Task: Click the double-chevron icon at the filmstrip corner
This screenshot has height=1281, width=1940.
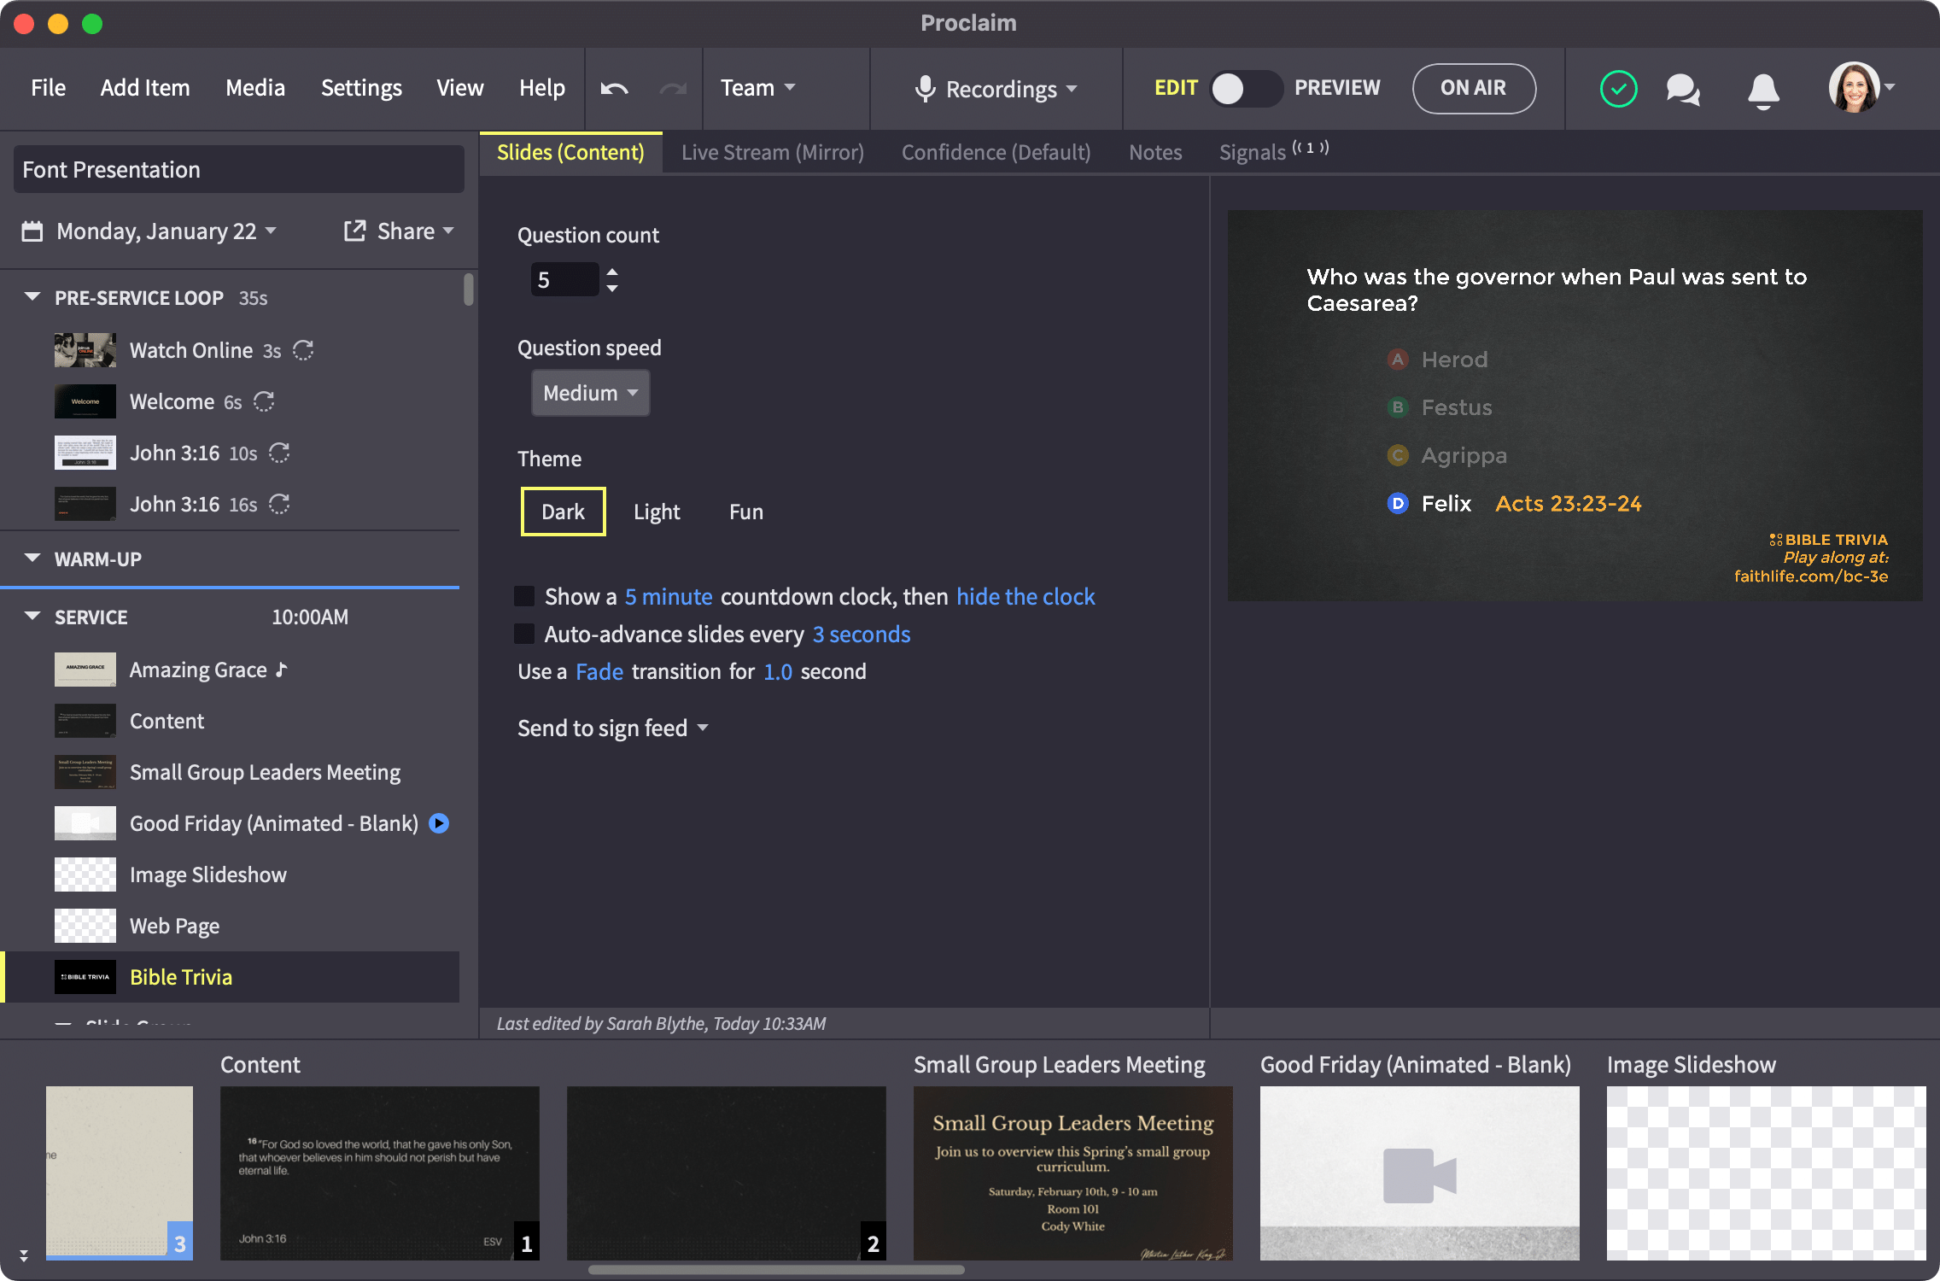Action: [24, 1255]
